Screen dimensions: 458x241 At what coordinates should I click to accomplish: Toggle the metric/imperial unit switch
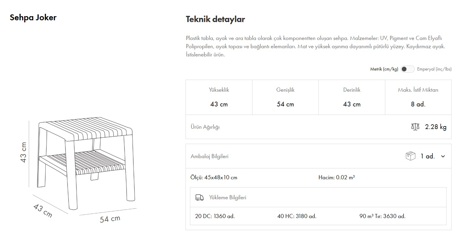click(x=407, y=69)
